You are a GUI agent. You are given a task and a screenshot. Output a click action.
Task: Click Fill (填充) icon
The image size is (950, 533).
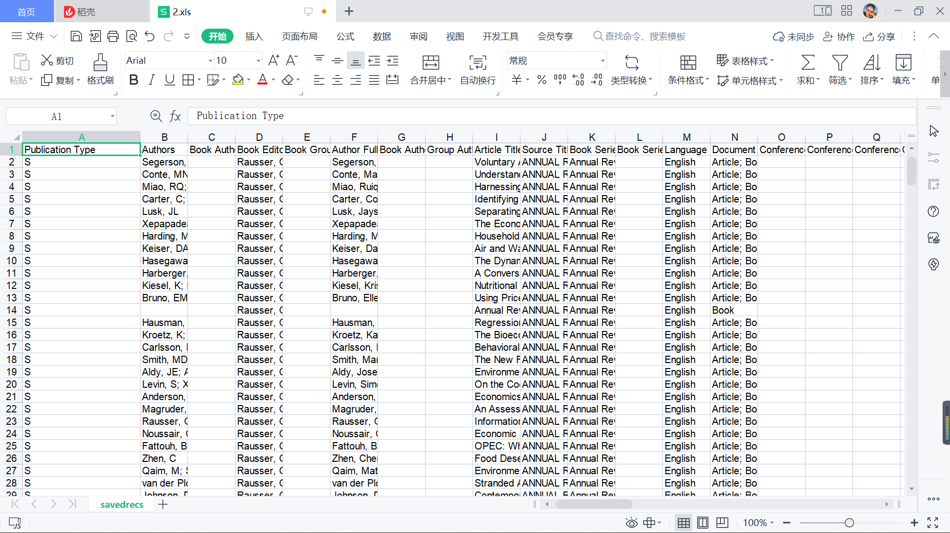click(903, 63)
